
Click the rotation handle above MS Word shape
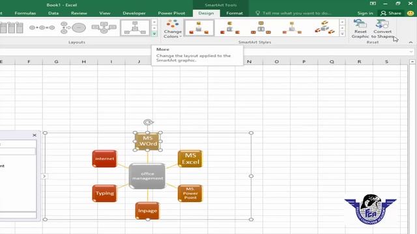148,122
